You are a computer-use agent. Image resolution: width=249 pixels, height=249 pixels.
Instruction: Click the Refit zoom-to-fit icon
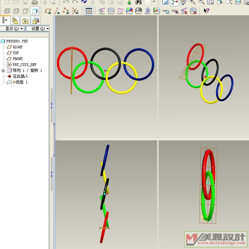[211, 2]
